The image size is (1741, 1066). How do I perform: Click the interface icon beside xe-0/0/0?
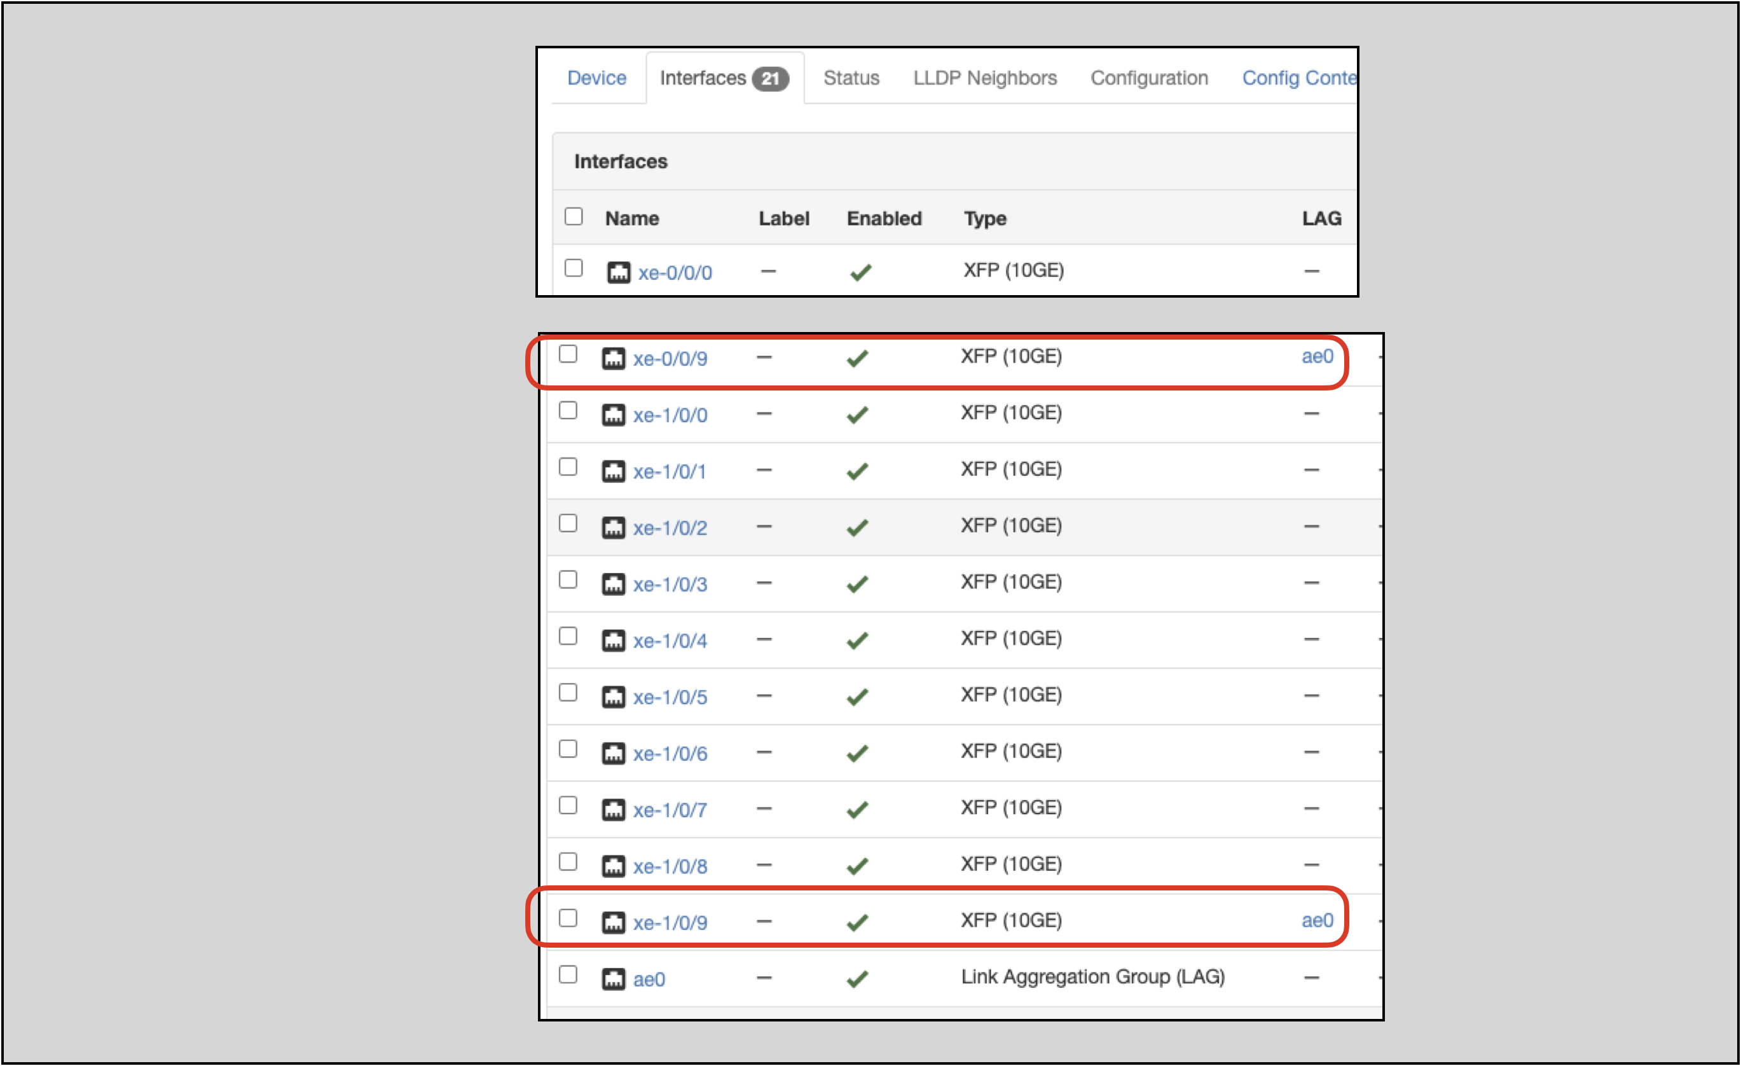click(x=618, y=272)
